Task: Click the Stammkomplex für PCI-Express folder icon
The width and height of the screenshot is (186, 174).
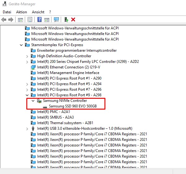Action: pyautogui.click(x=27, y=45)
